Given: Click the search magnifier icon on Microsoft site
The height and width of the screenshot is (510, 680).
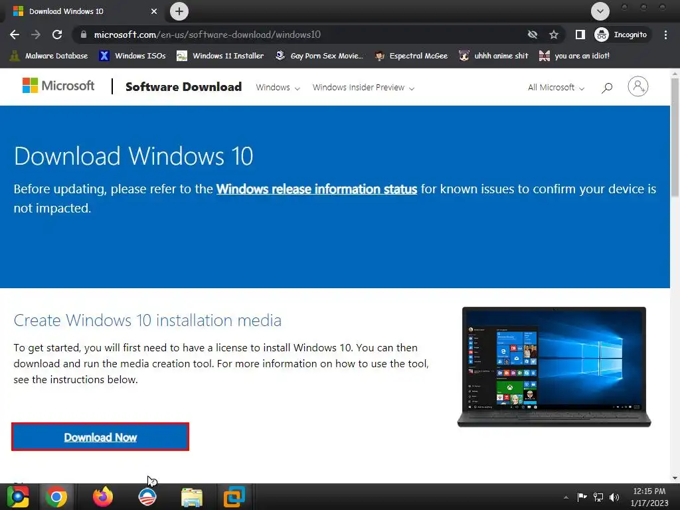Looking at the screenshot, I should pos(607,88).
